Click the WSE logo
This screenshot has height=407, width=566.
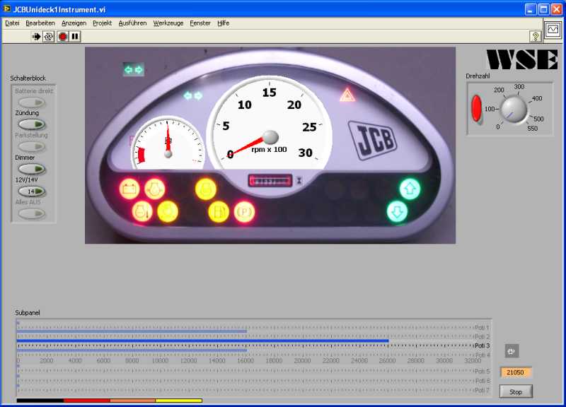pos(522,59)
